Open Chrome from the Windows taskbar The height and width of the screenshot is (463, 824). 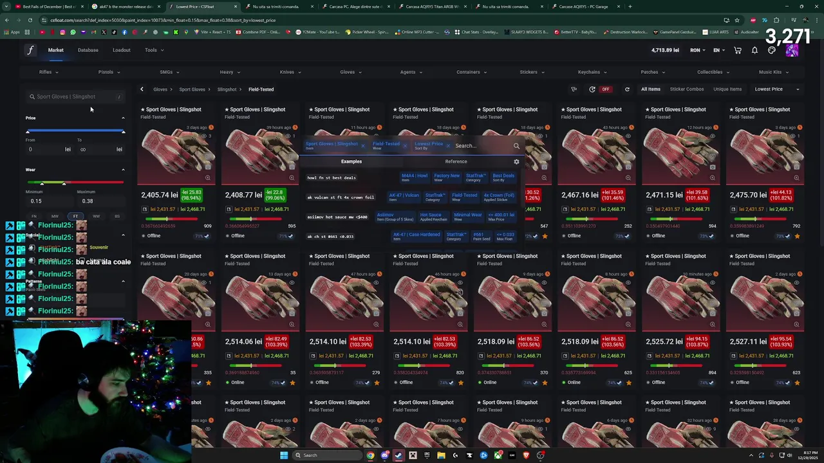click(x=370, y=455)
